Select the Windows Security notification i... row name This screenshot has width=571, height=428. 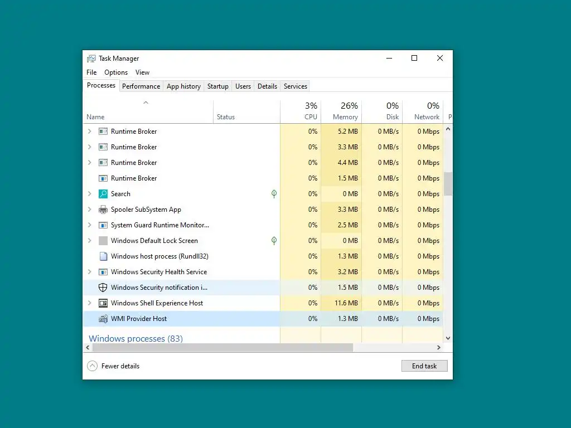point(159,288)
